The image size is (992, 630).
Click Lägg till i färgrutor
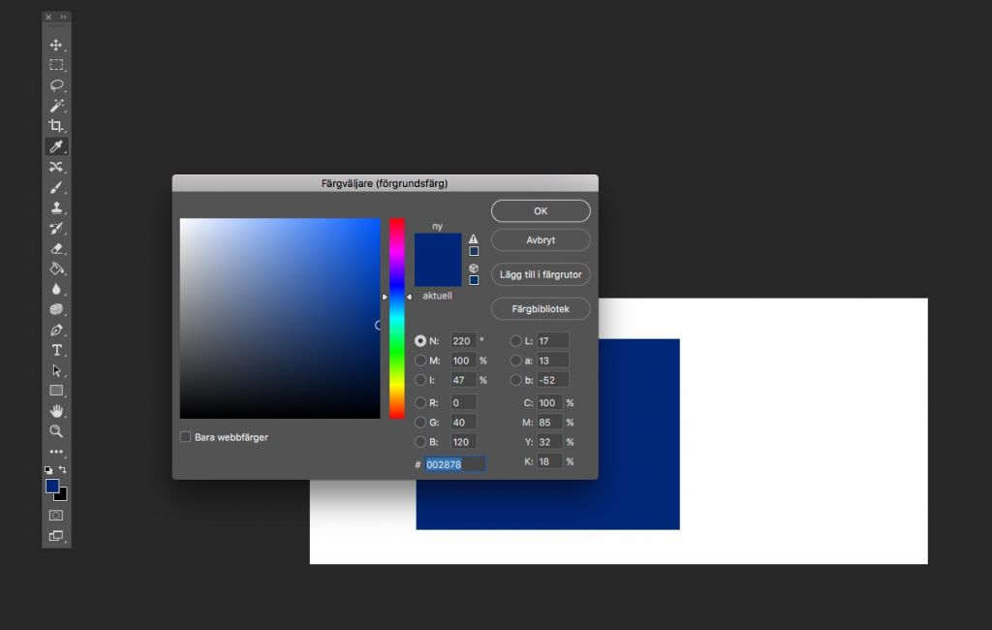[541, 274]
